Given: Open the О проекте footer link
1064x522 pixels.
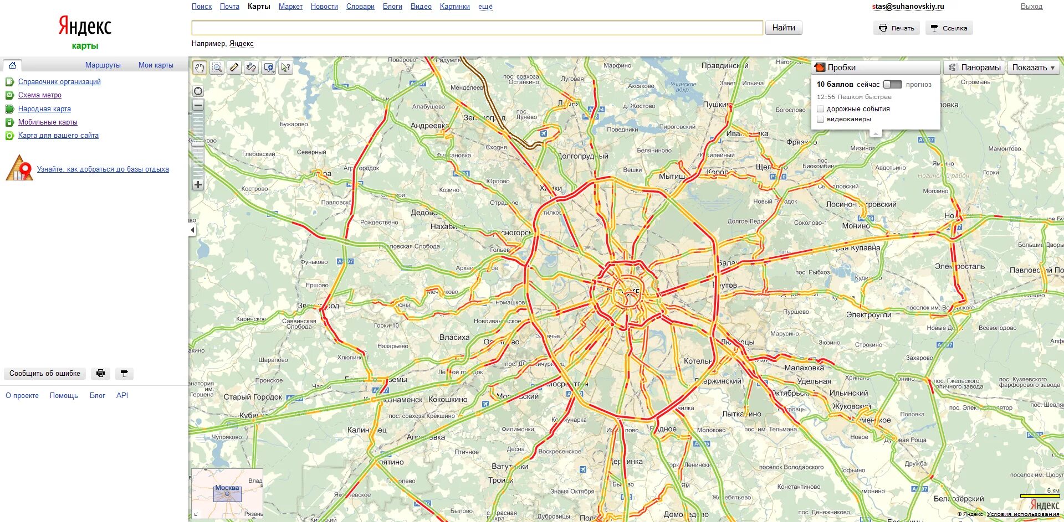Looking at the screenshot, I should click(22, 396).
